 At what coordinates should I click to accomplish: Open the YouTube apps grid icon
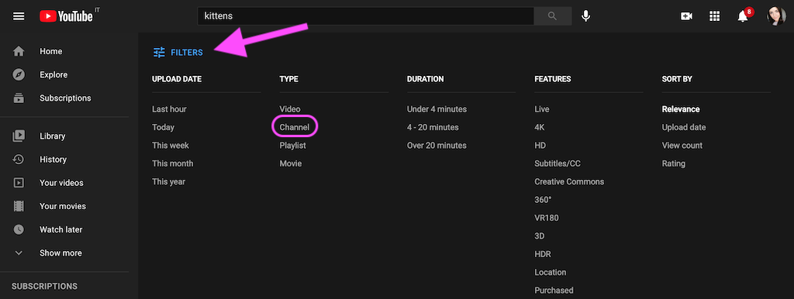pyautogui.click(x=714, y=16)
